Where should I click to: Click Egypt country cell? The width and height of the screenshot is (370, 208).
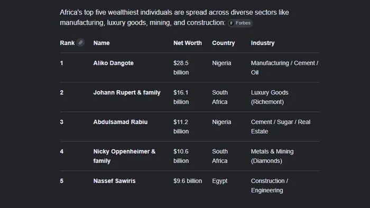220,181
